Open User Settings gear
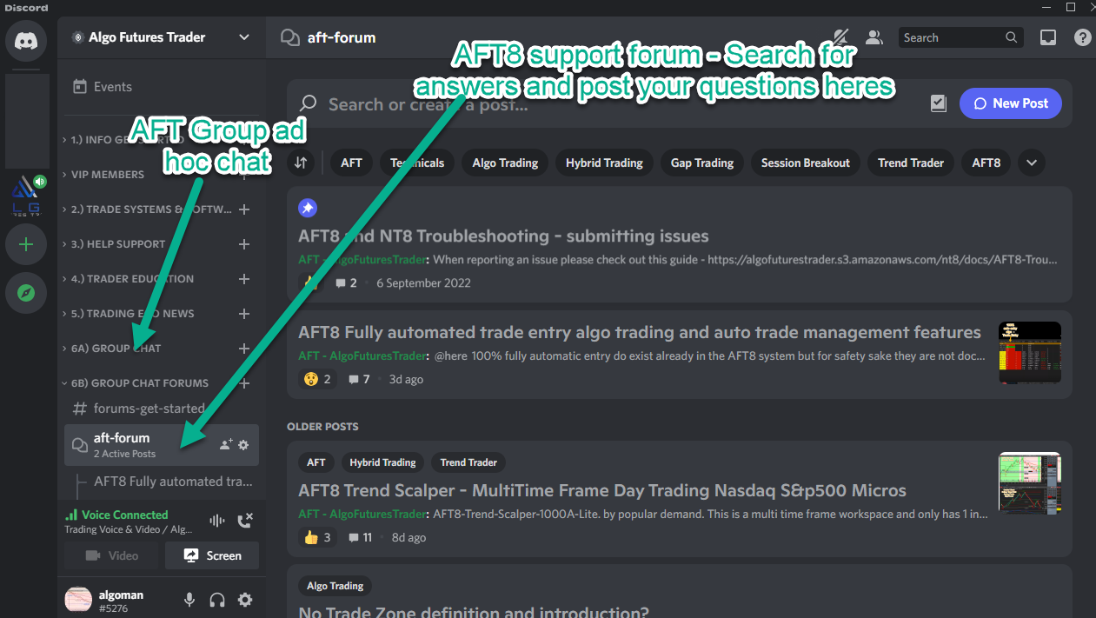 [245, 600]
